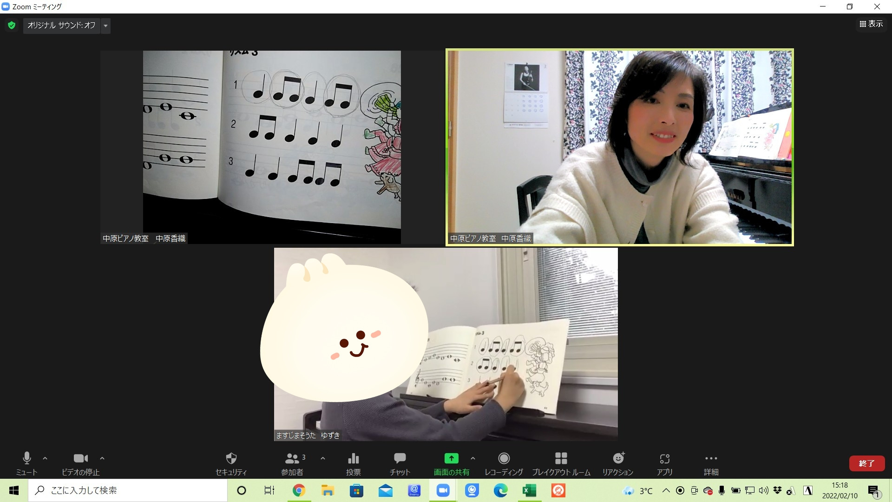
Task: Click the green Share Screen icon
Action: pos(451,459)
